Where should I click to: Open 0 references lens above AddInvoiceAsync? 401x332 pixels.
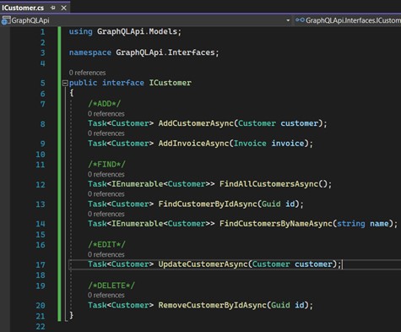click(106, 133)
